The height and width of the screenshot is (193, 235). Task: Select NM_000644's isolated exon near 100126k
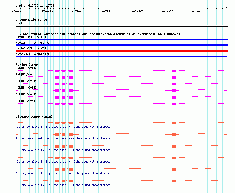click(174, 84)
